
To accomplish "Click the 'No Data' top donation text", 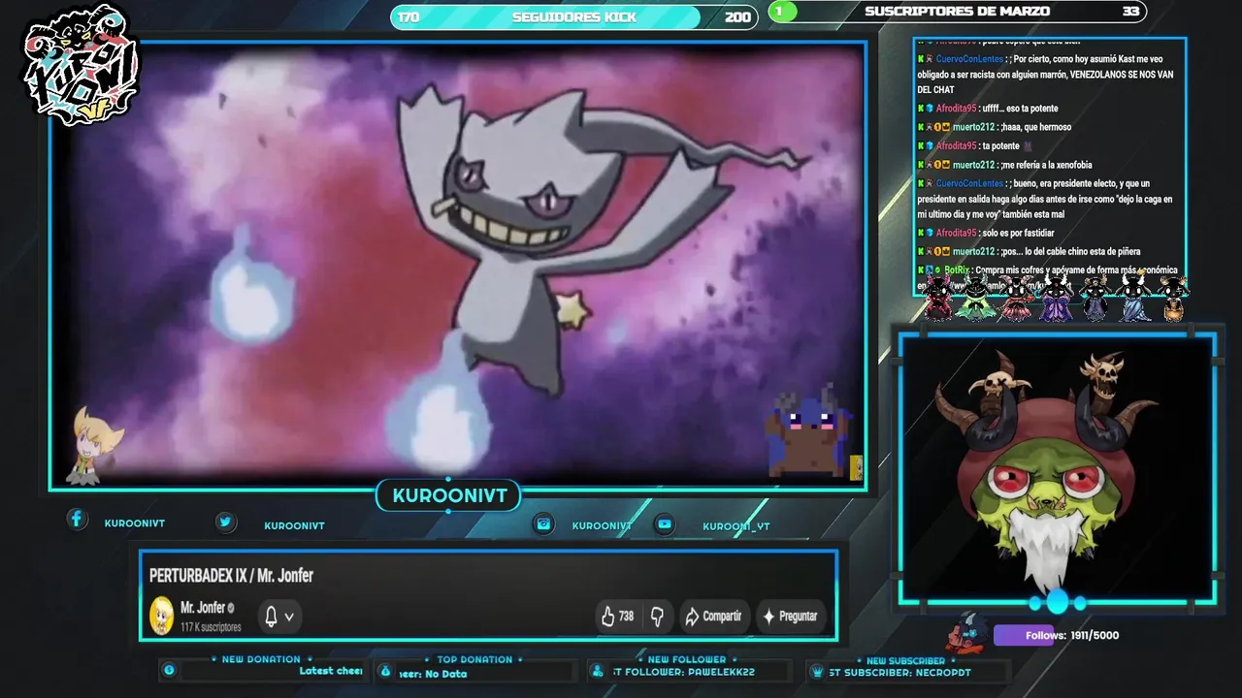I will coord(446,674).
